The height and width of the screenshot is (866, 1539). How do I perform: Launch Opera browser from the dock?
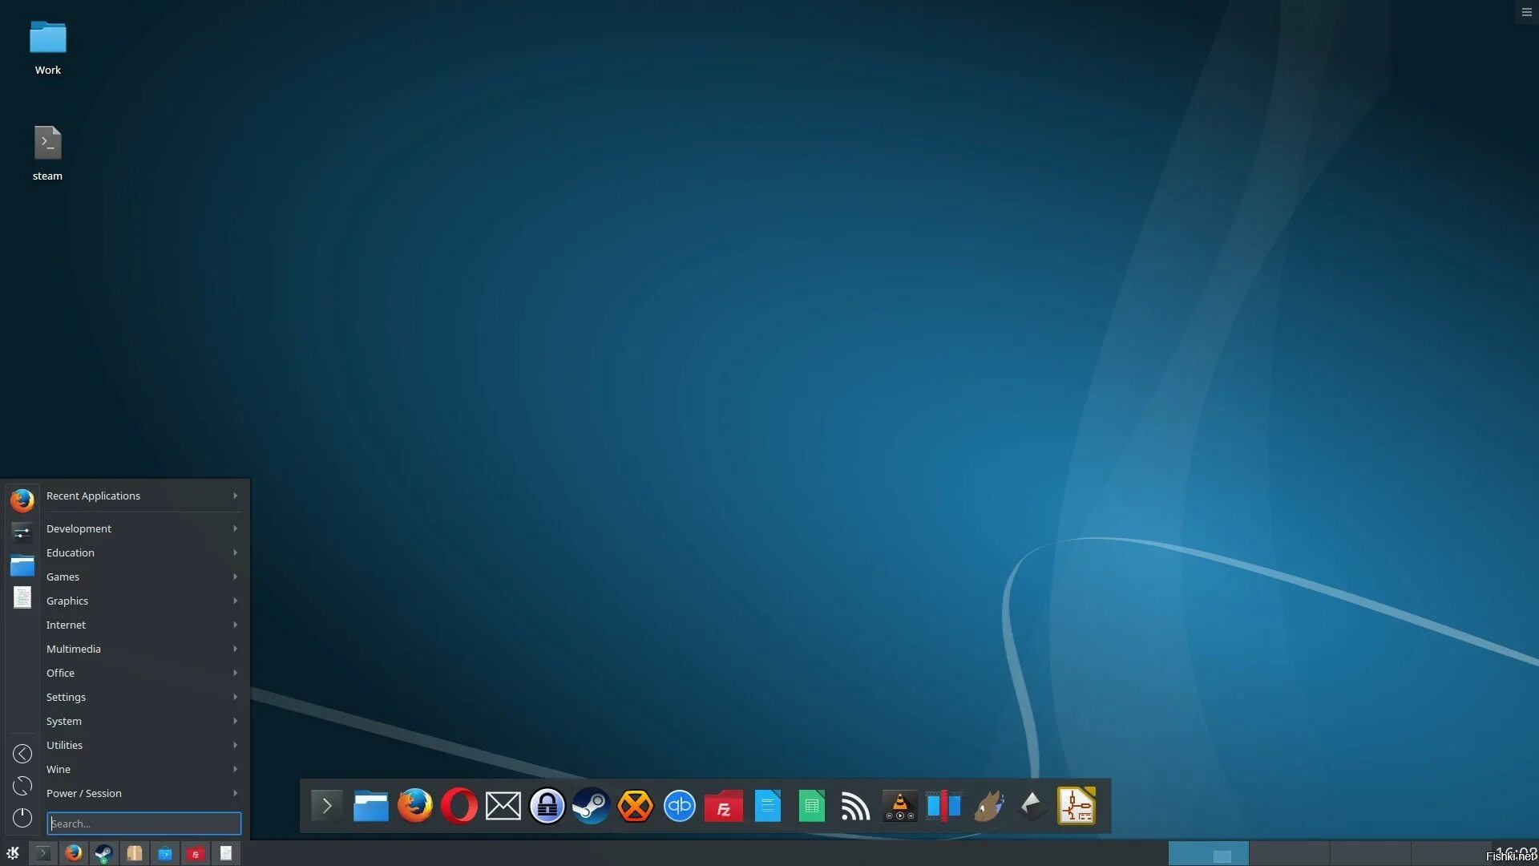(458, 806)
